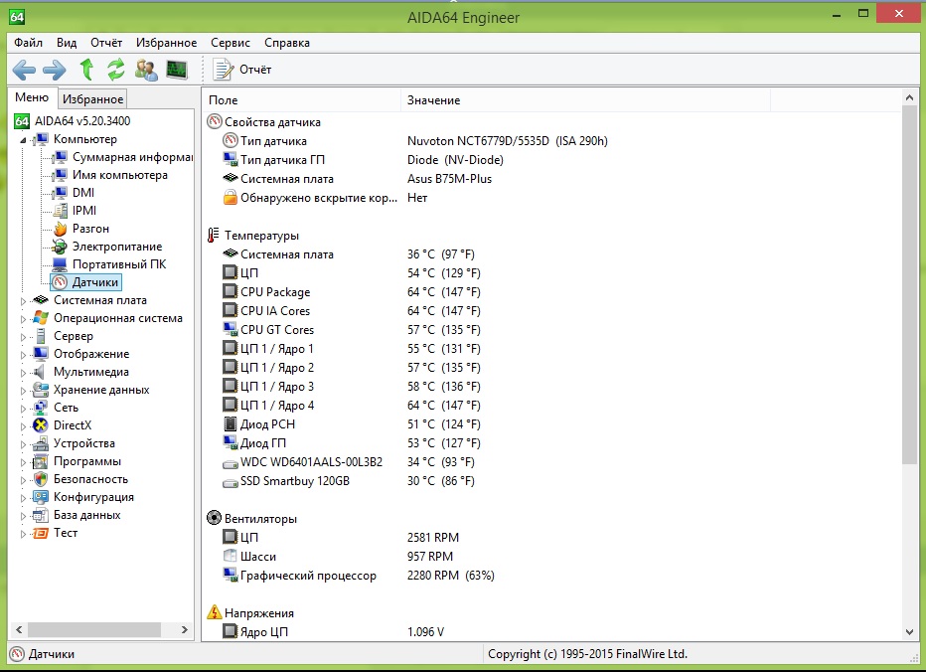Switch to the Меню tab
The height and width of the screenshot is (672, 926).
[x=32, y=97]
